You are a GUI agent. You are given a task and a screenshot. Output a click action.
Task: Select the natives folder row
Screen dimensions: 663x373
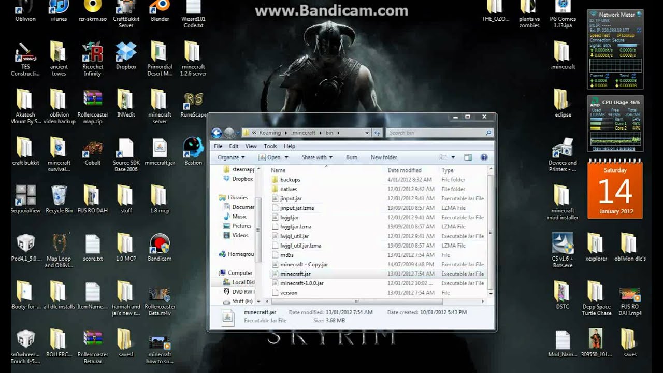(378, 189)
